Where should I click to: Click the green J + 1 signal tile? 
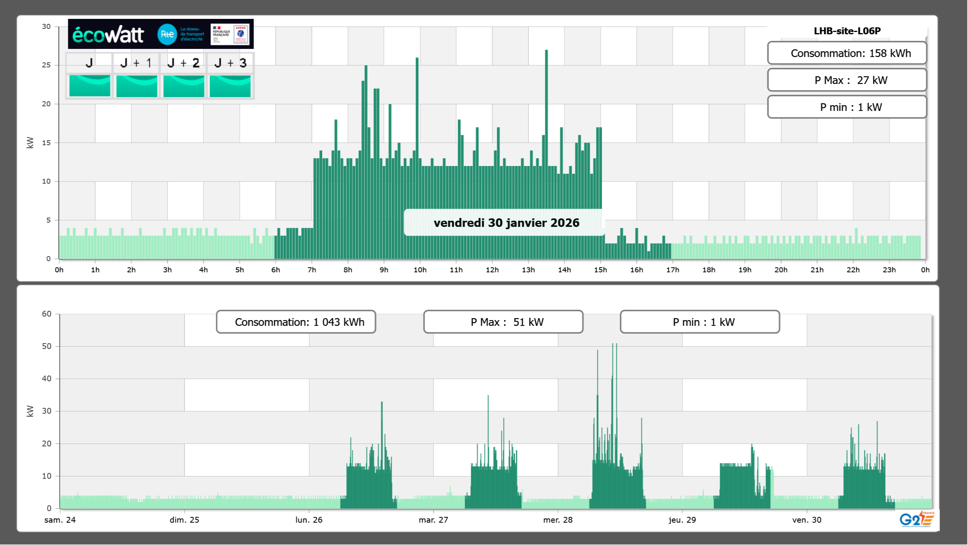coord(136,86)
